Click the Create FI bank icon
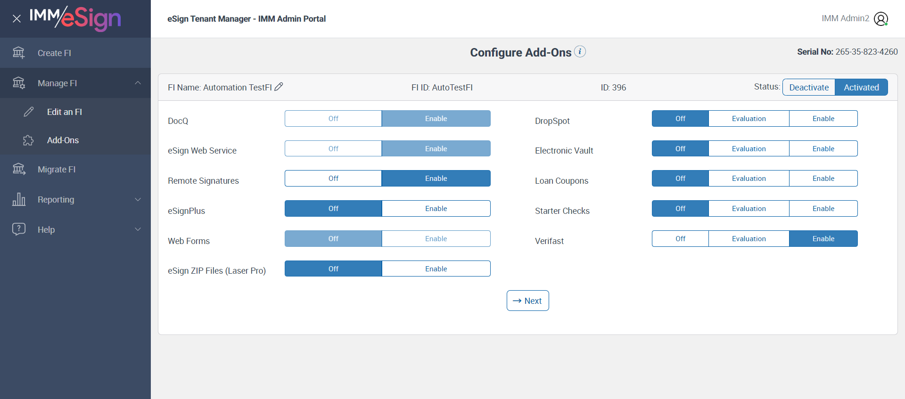Screen dimensions: 905x399 coord(19,53)
